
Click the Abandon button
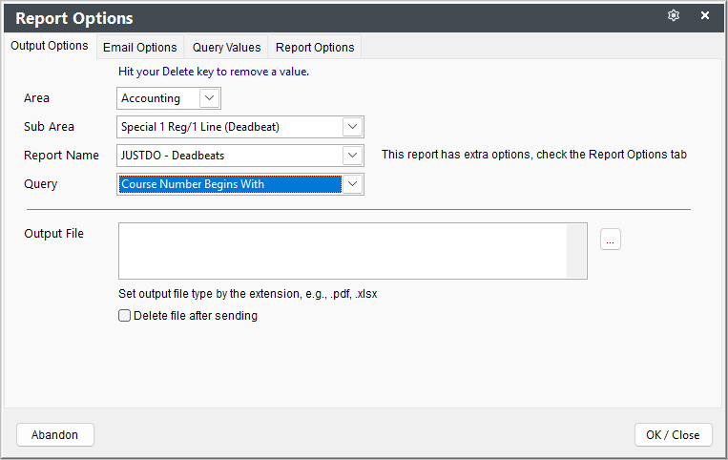coord(54,435)
